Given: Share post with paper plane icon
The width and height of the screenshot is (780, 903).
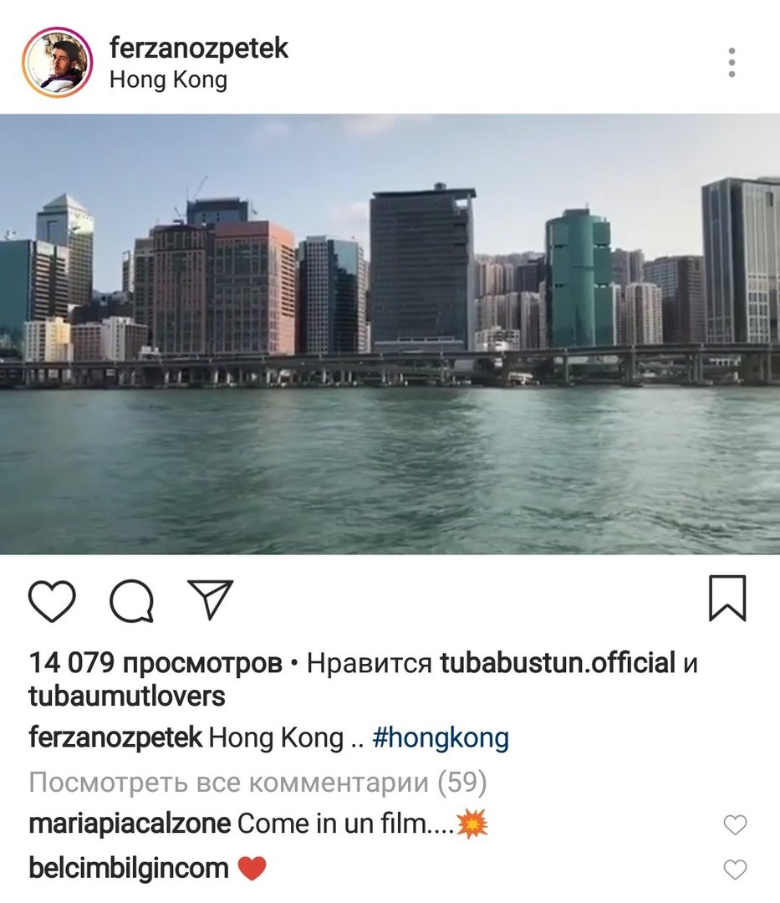Looking at the screenshot, I should (x=211, y=599).
